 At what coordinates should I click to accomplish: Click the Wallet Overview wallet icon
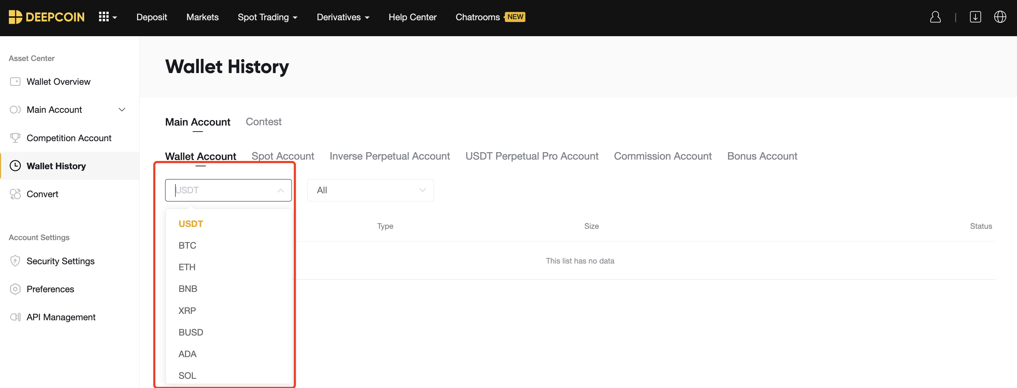[x=15, y=82]
